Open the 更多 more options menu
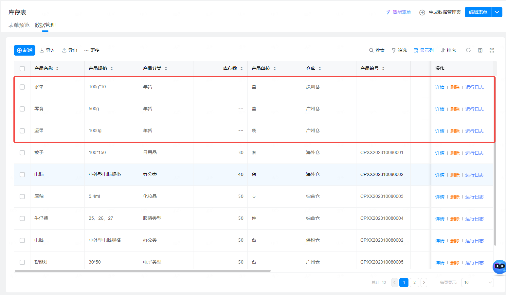Viewport: 506px width, 295px height. point(92,50)
